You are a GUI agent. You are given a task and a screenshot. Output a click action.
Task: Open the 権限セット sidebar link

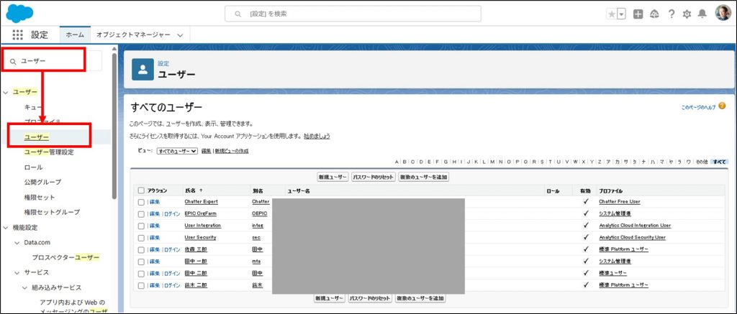pos(40,197)
